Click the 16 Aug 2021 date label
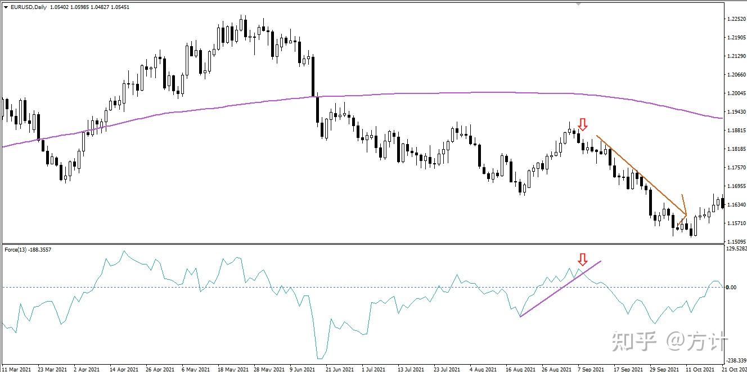 521,369
